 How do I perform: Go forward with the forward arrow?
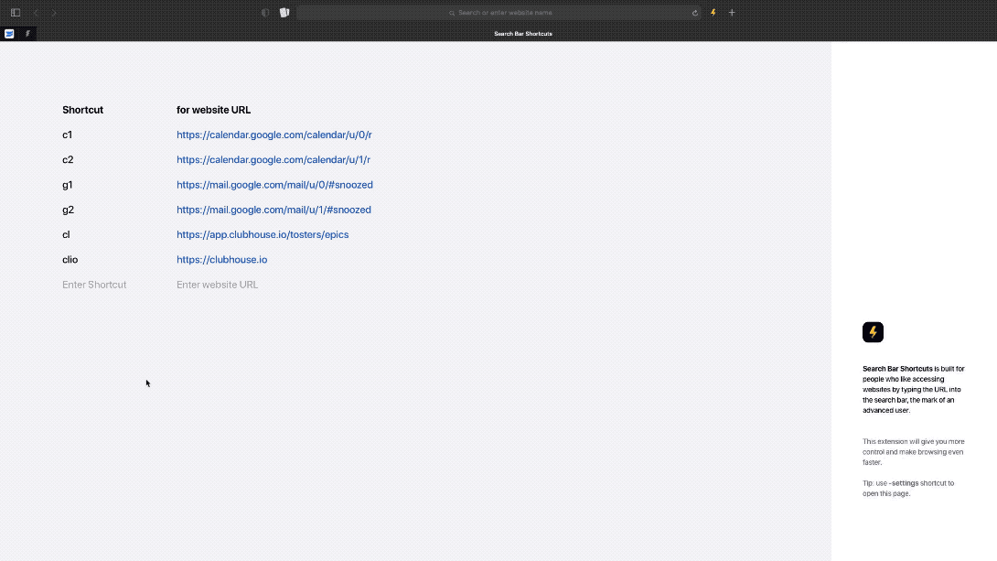pyautogui.click(x=54, y=13)
